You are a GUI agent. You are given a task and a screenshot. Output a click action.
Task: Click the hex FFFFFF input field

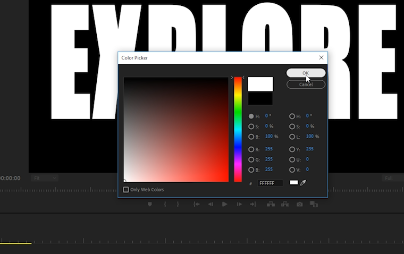tap(270, 183)
